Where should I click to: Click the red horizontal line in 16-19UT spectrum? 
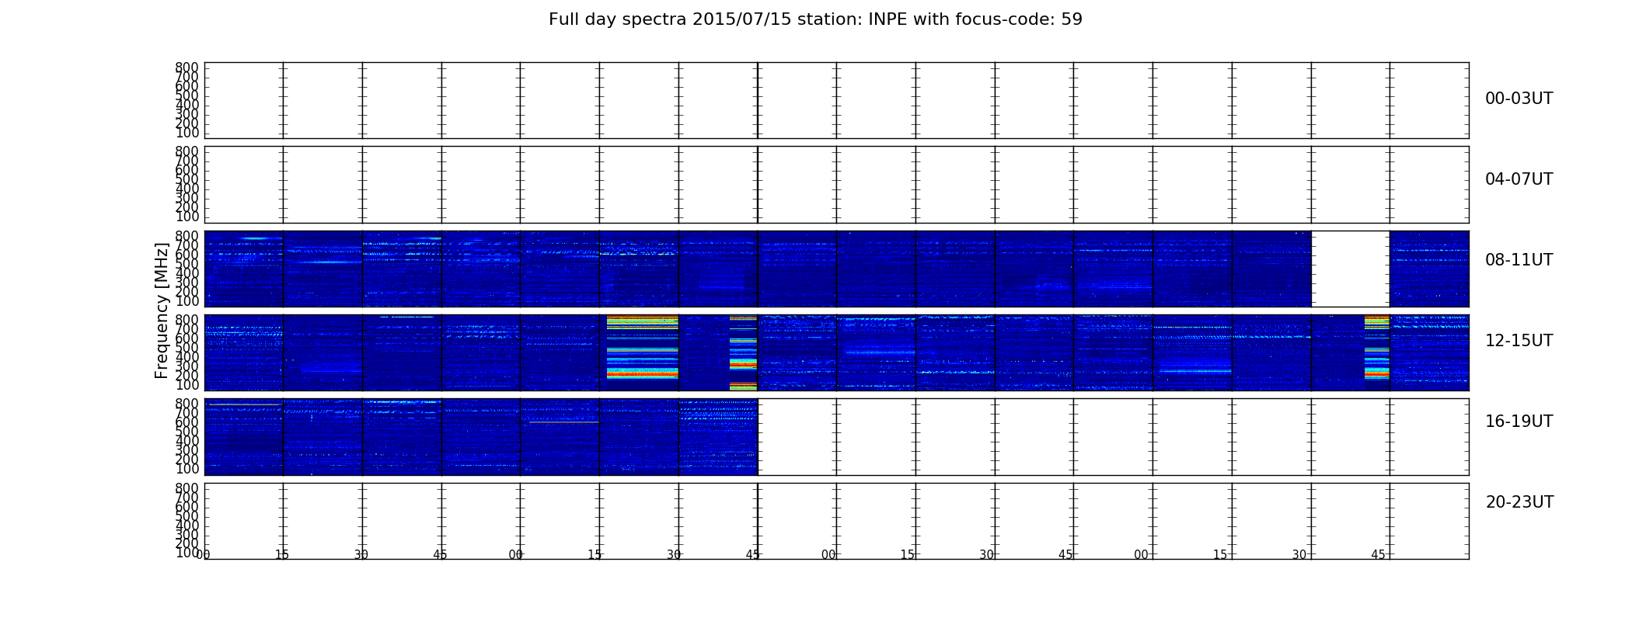tap(563, 422)
